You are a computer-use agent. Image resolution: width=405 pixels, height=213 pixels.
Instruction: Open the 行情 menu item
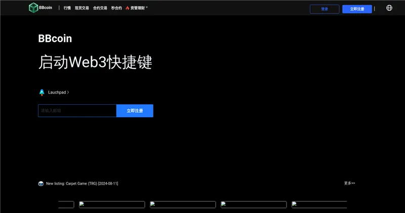click(x=67, y=8)
